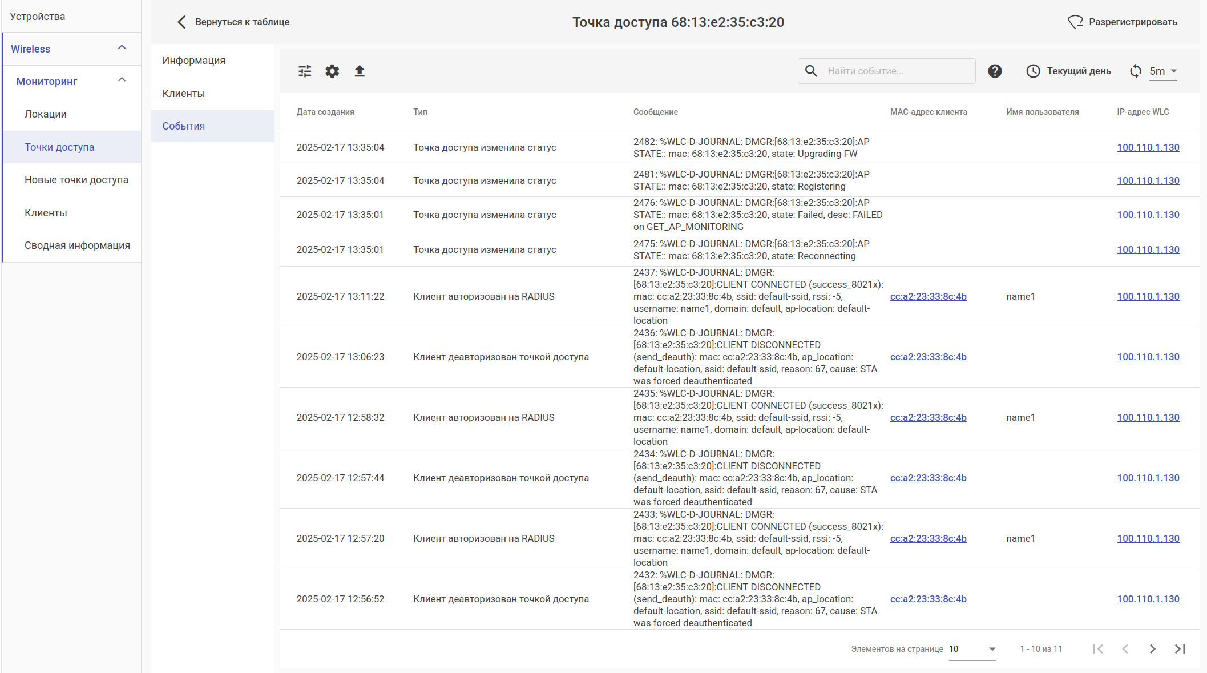Collapse the Мониторинг submenu
Viewport: 1207px width, 673px height.
(x=122, y=80)
